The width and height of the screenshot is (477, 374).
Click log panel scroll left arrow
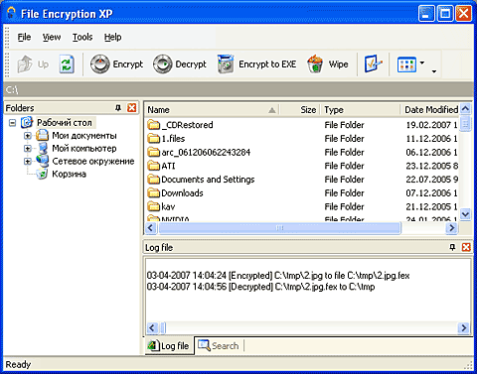pyautogui.click(x=152, y=328)
